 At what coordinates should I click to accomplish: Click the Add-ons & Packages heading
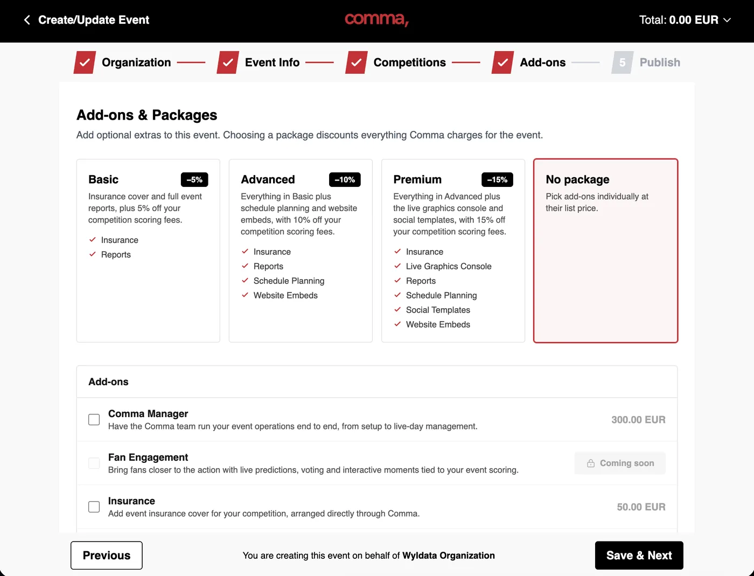click(x=147, y=115)
